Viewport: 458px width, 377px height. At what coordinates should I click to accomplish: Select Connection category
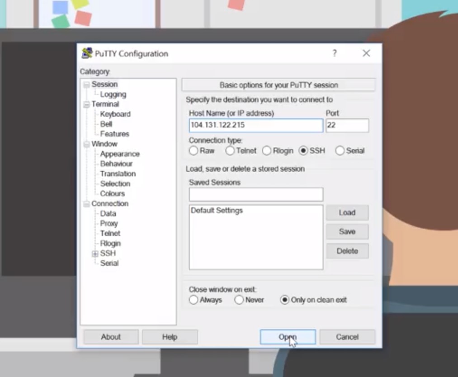tap(110, 203)
